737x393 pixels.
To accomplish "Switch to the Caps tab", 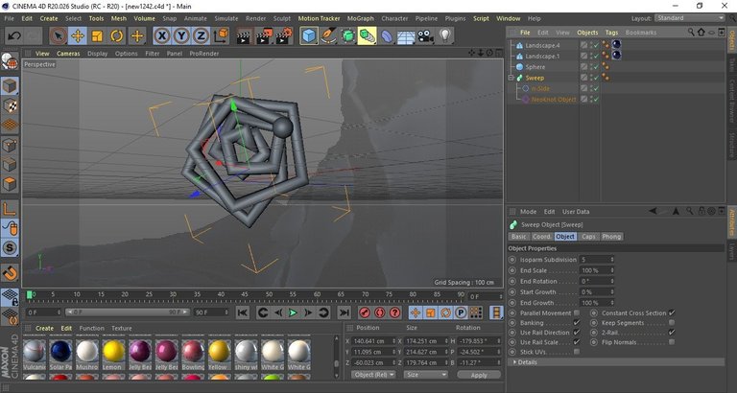I will (588, 237).
